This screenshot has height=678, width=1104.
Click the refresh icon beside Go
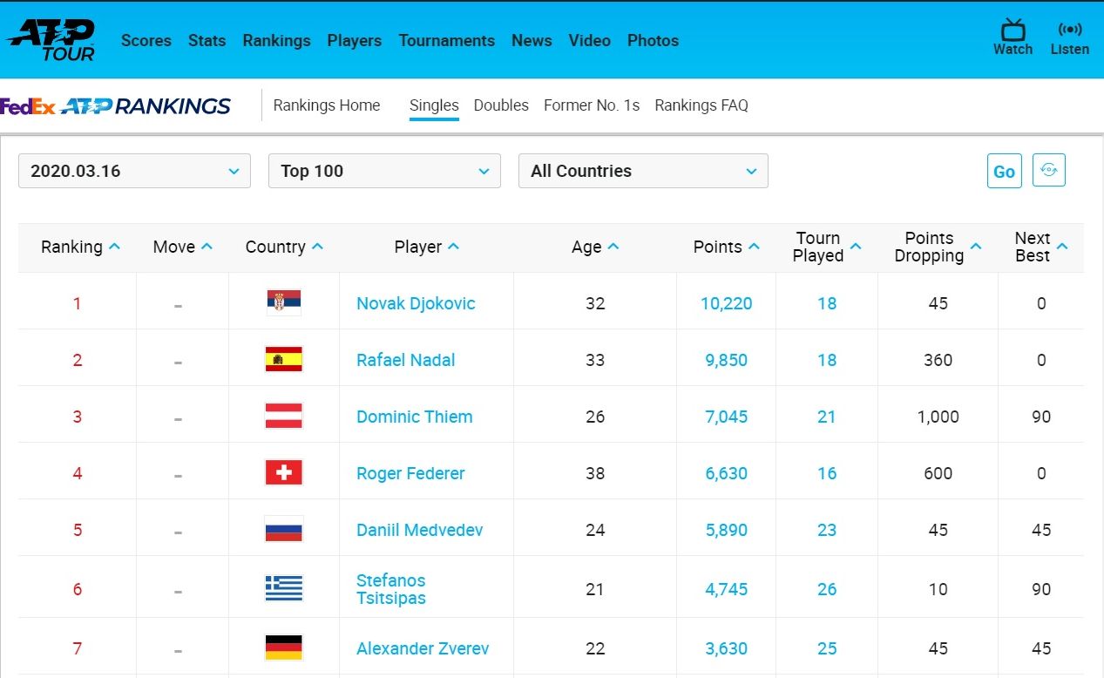point(1048,170)
